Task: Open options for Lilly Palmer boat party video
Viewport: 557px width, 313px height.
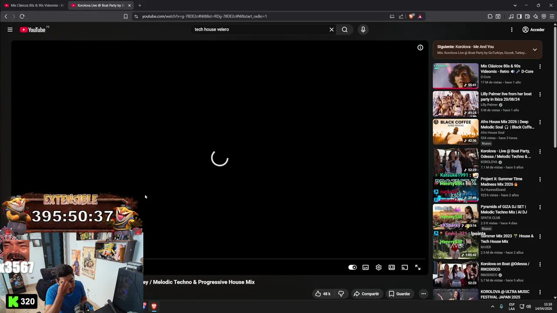Action: (x=540, y=94)
